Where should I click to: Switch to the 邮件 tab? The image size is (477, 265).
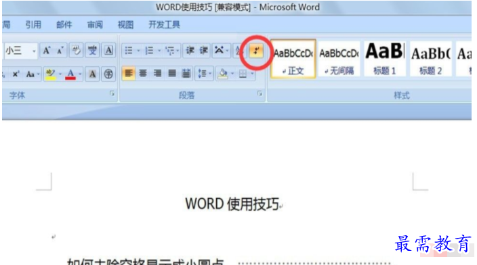[64, 24]
